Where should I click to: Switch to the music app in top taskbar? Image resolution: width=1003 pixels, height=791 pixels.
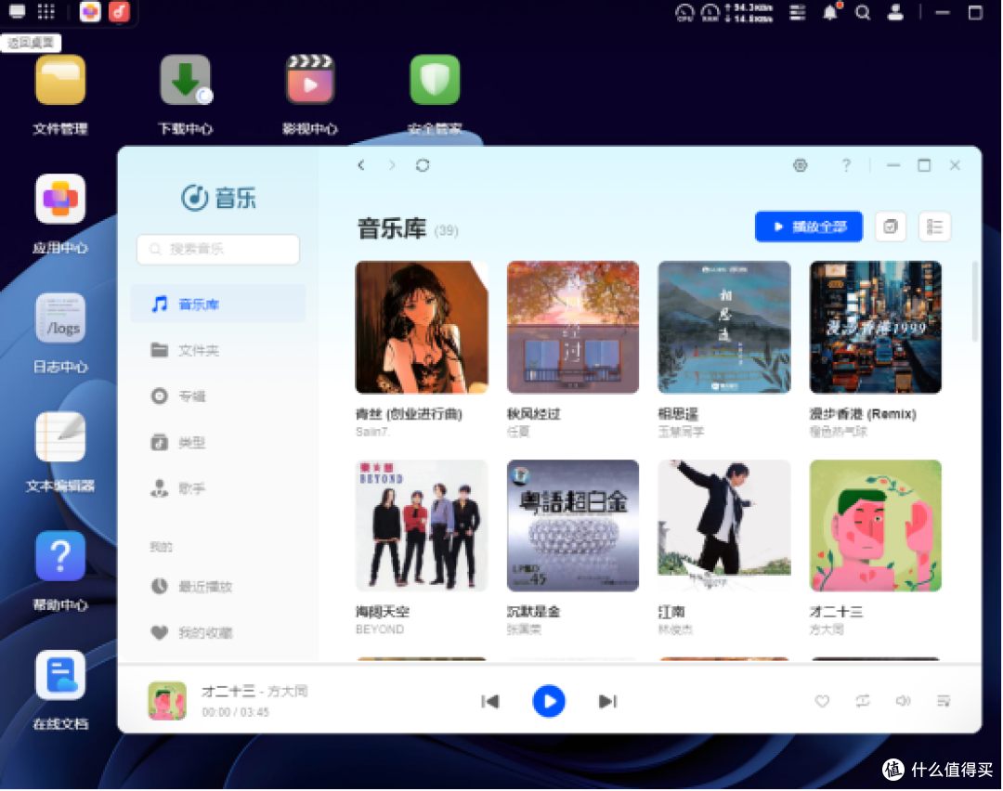pos(119,12)
